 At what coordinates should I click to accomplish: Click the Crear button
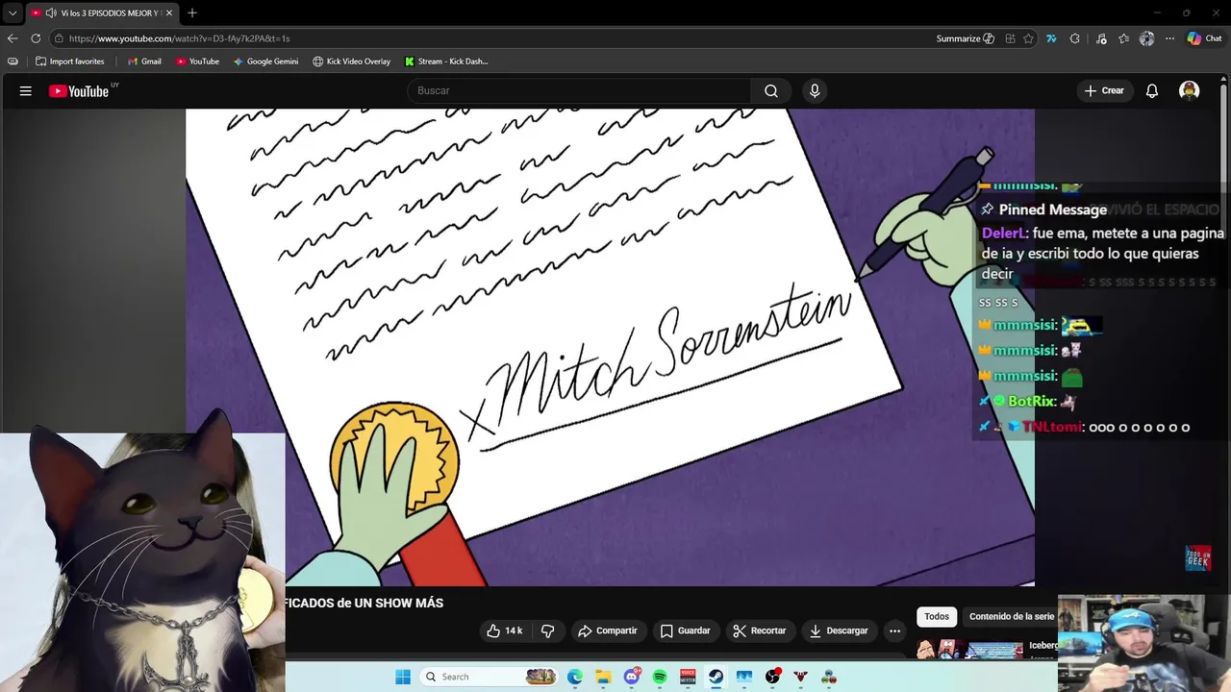1104,90
